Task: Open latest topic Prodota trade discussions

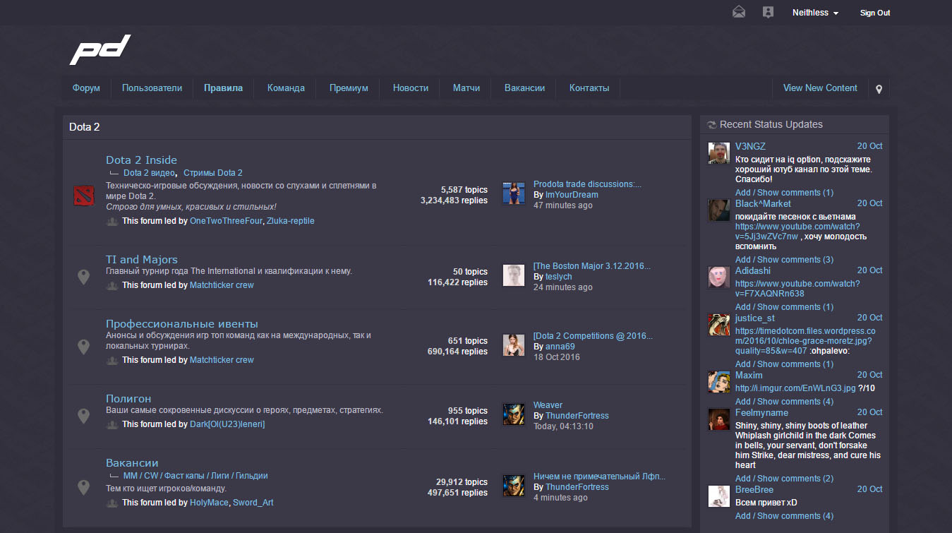Action: (587, 184)
